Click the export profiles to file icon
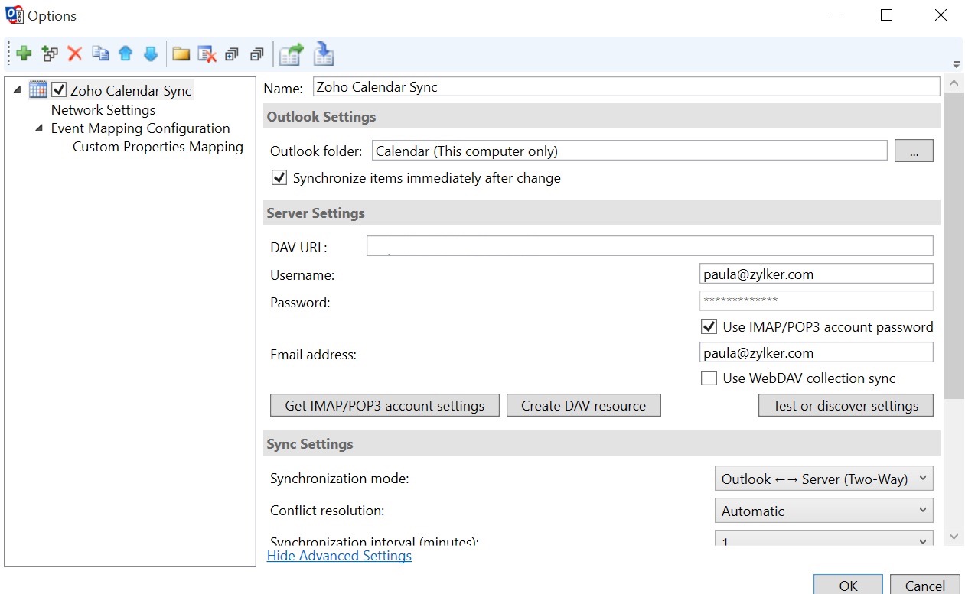 (x=291, y=54)
